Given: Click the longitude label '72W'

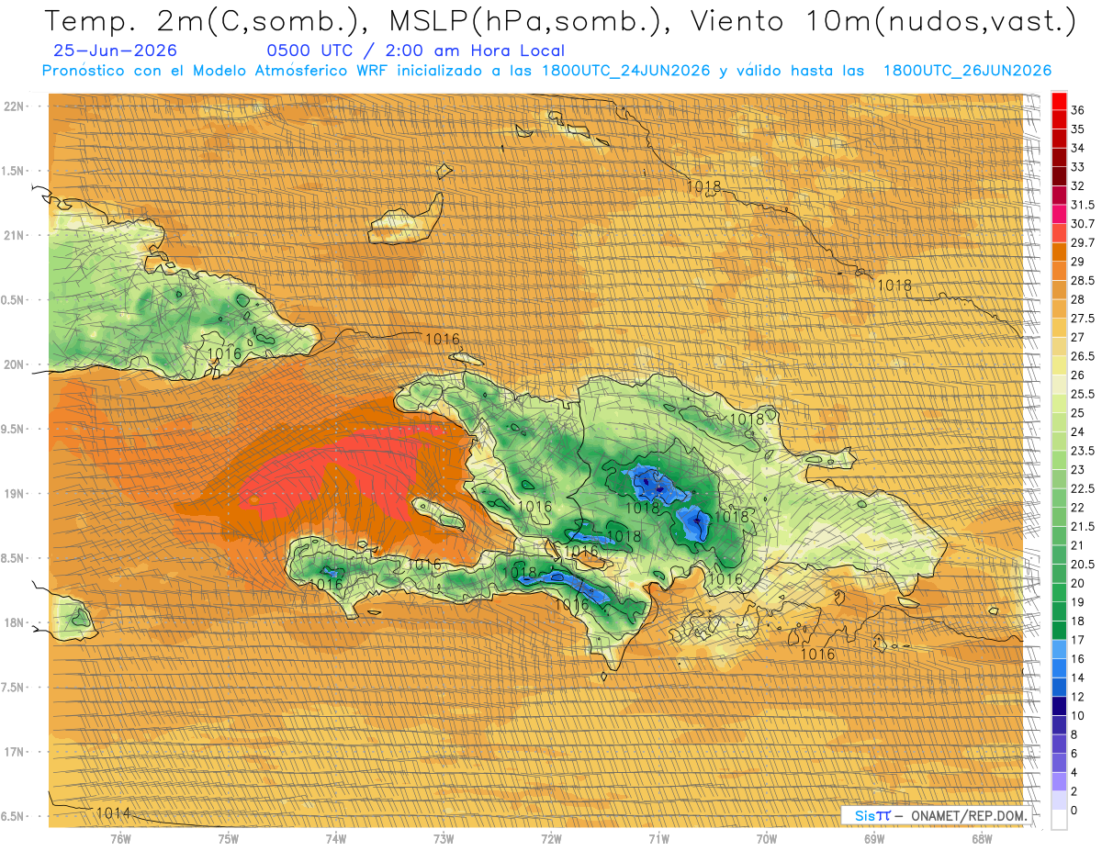Looking at the screenshot, I should click(551, 839).
